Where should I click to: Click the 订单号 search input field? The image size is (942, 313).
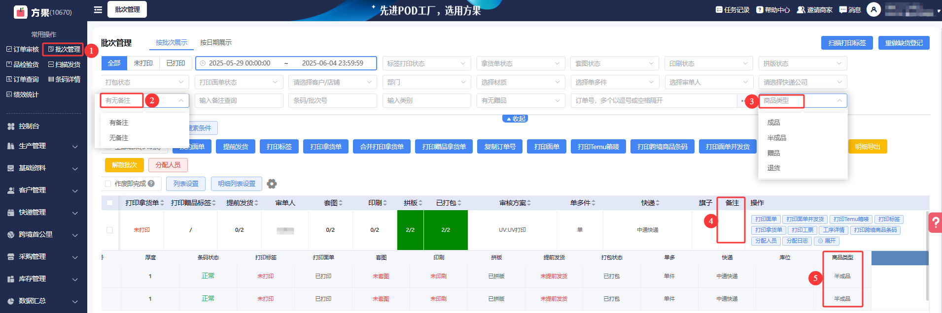pos(654,100)
